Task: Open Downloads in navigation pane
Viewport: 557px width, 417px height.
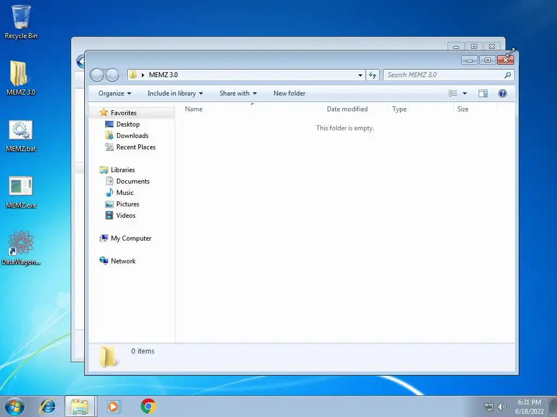Action: (x=127, y=135)
